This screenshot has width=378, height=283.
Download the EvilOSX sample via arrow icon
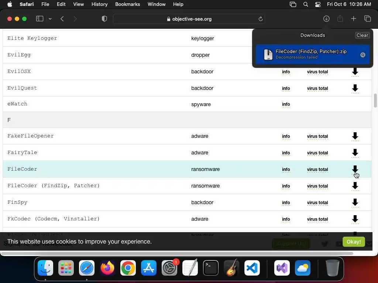click(x=355, y=71)
